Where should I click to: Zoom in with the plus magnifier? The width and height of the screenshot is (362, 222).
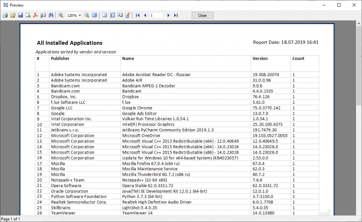(61, 15)
